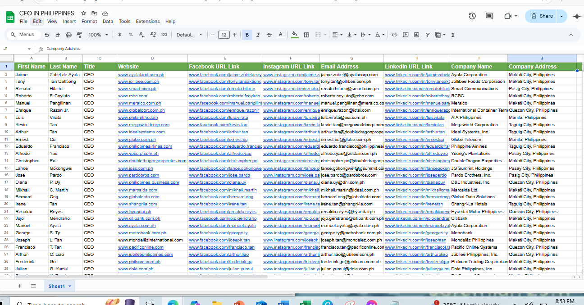Click the move to folder icon
Viewport: 584px width, 305px height.
click(94, 14)
